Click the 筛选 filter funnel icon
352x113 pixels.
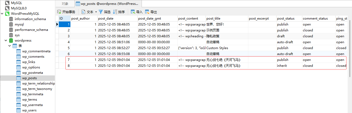point(101,12)
